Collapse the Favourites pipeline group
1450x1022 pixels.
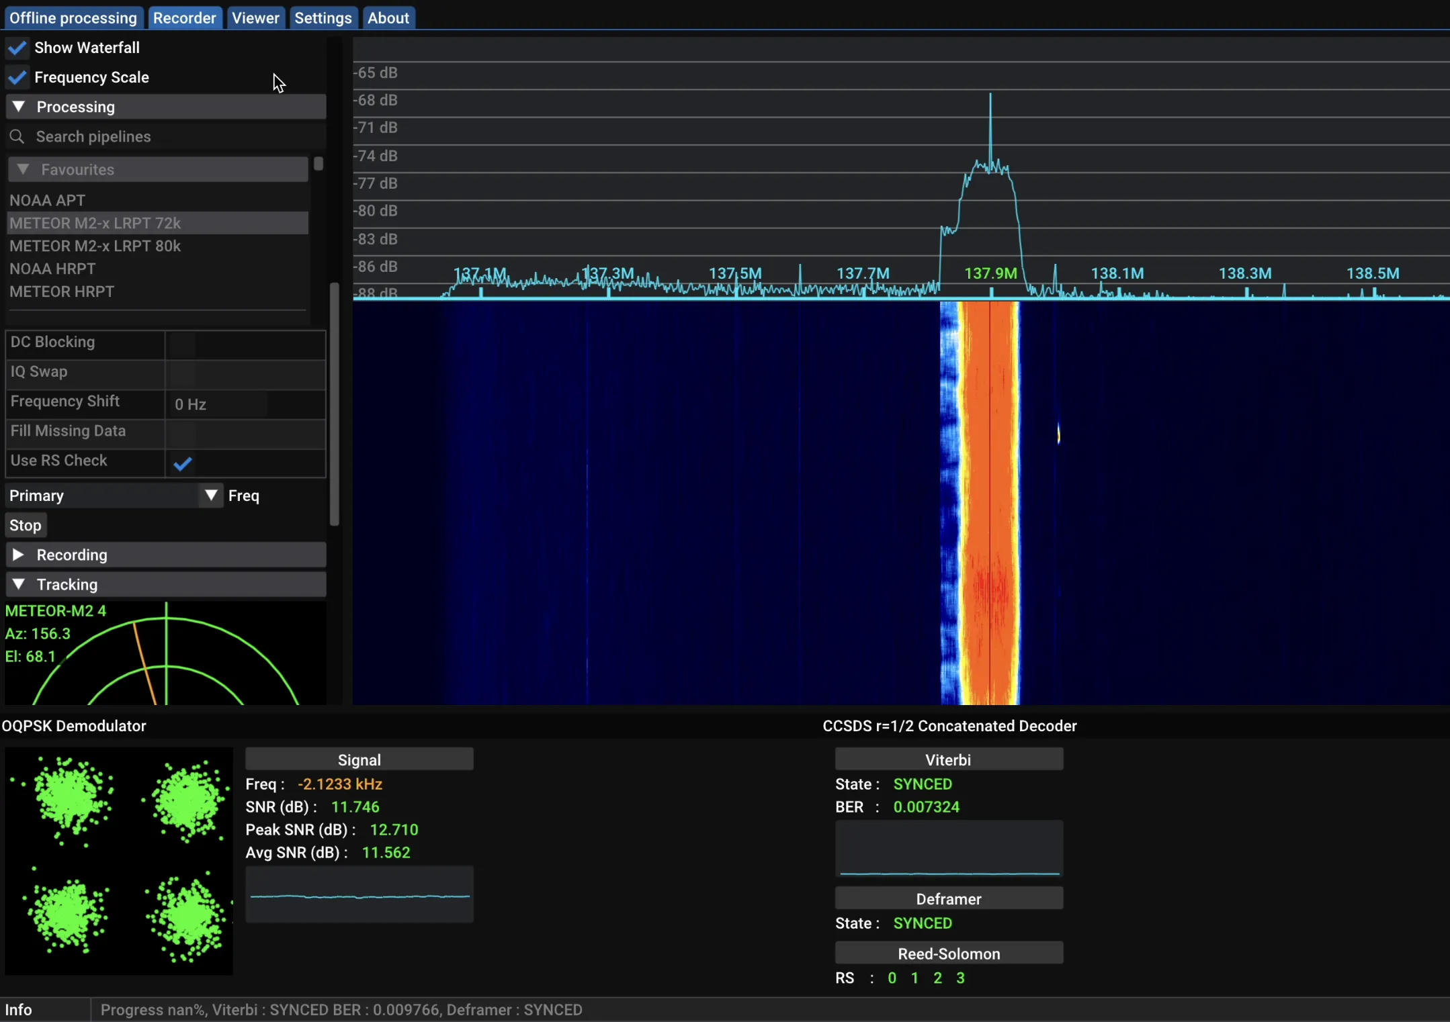click(23, 169)
